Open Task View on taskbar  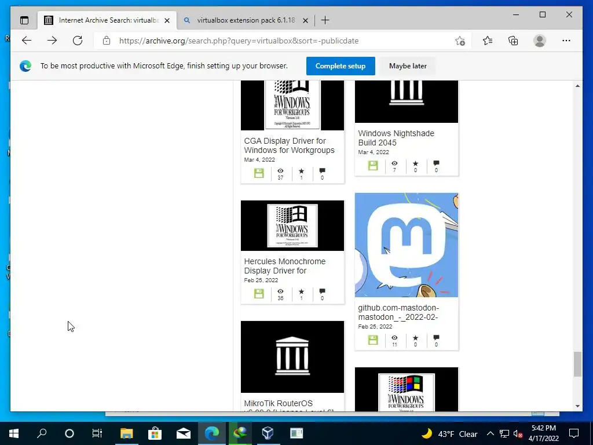point(97,433)
